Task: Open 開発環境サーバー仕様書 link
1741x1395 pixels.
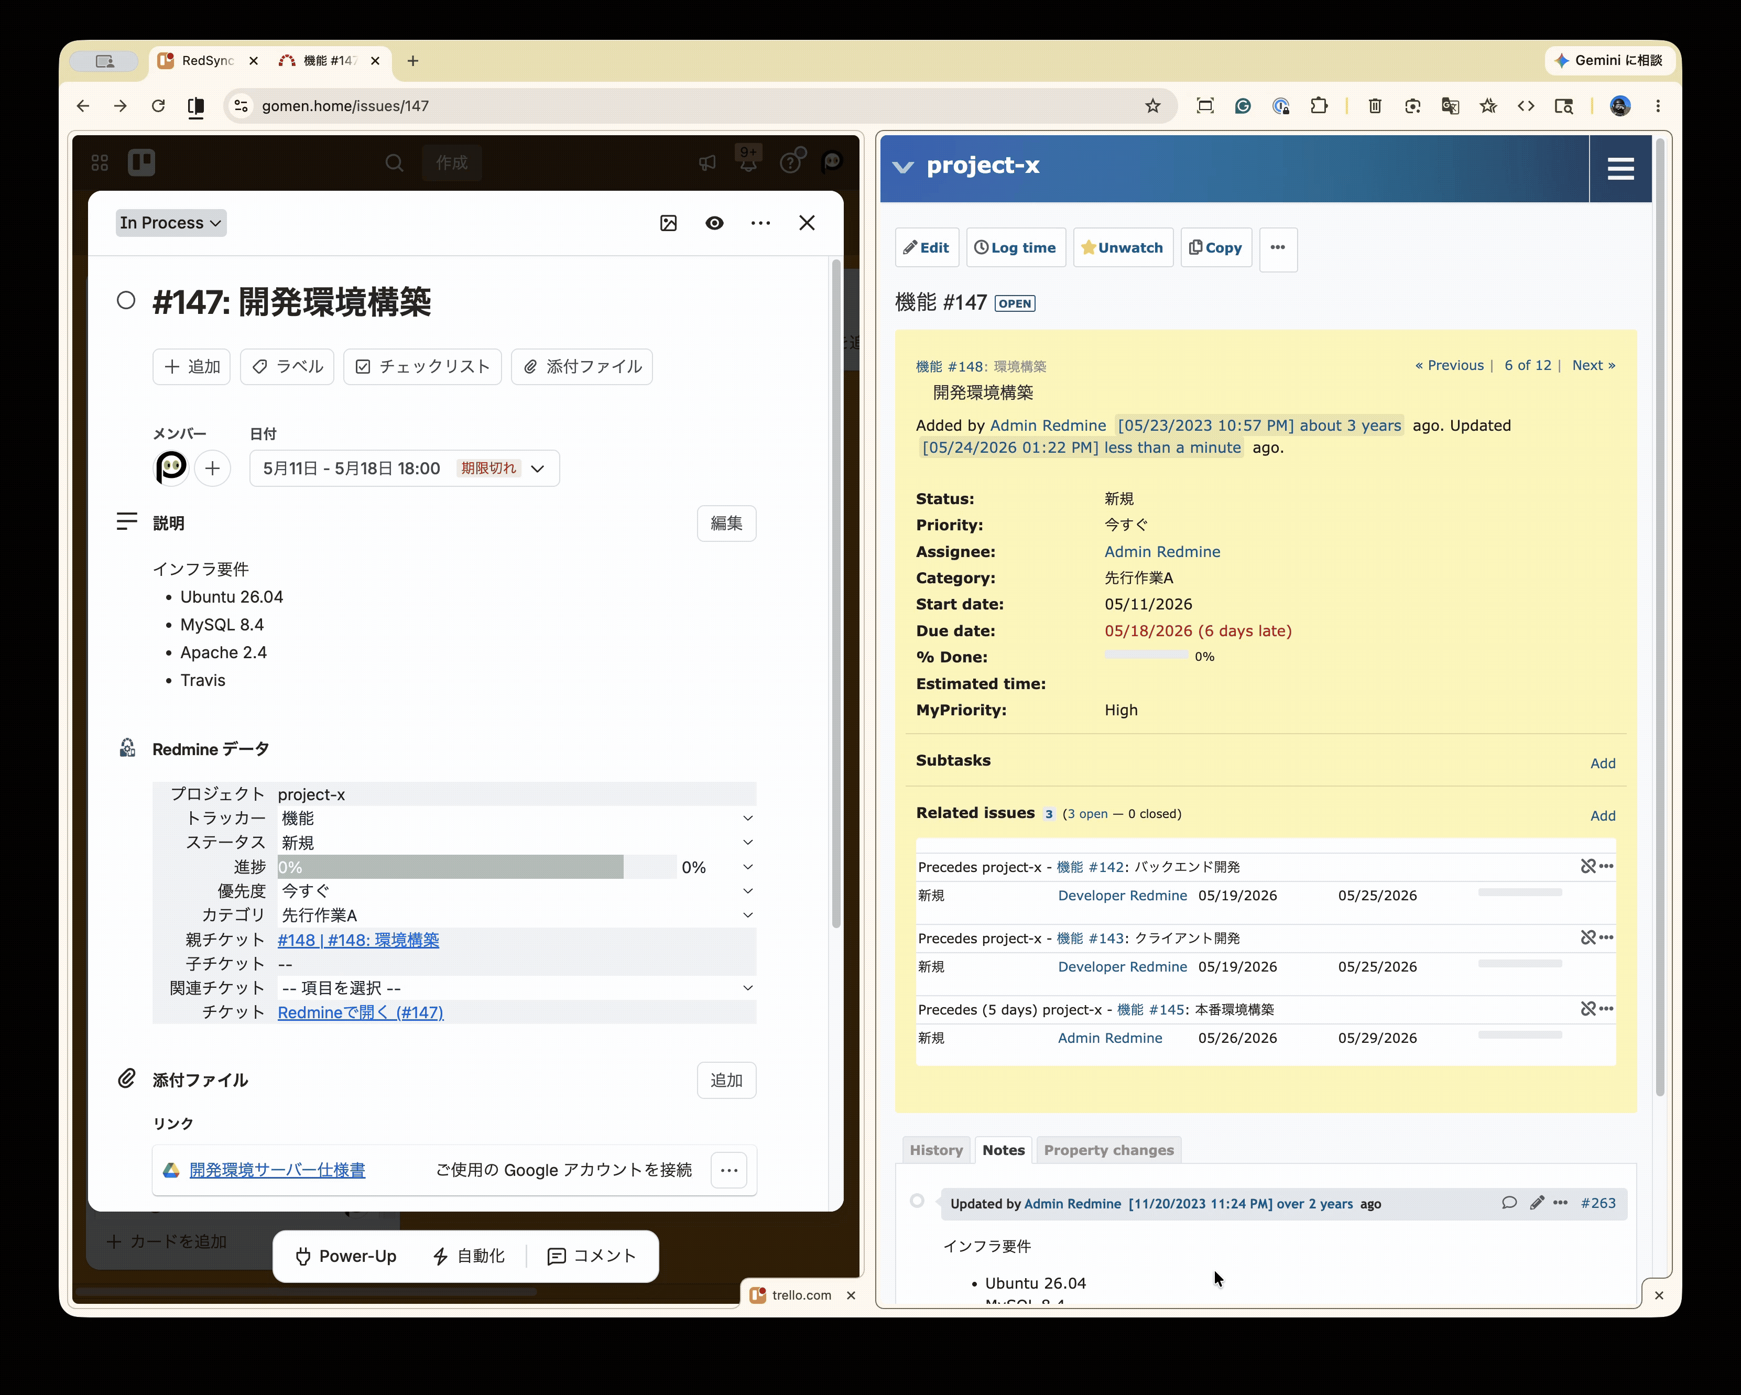Action: click(x=277, y=1170)
